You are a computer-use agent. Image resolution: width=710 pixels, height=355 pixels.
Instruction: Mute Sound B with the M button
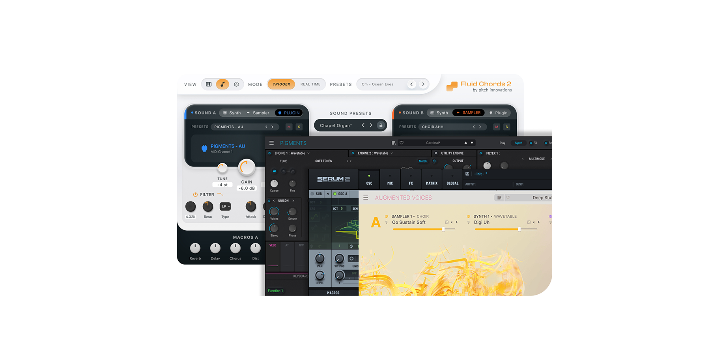[x=497, y=127]
